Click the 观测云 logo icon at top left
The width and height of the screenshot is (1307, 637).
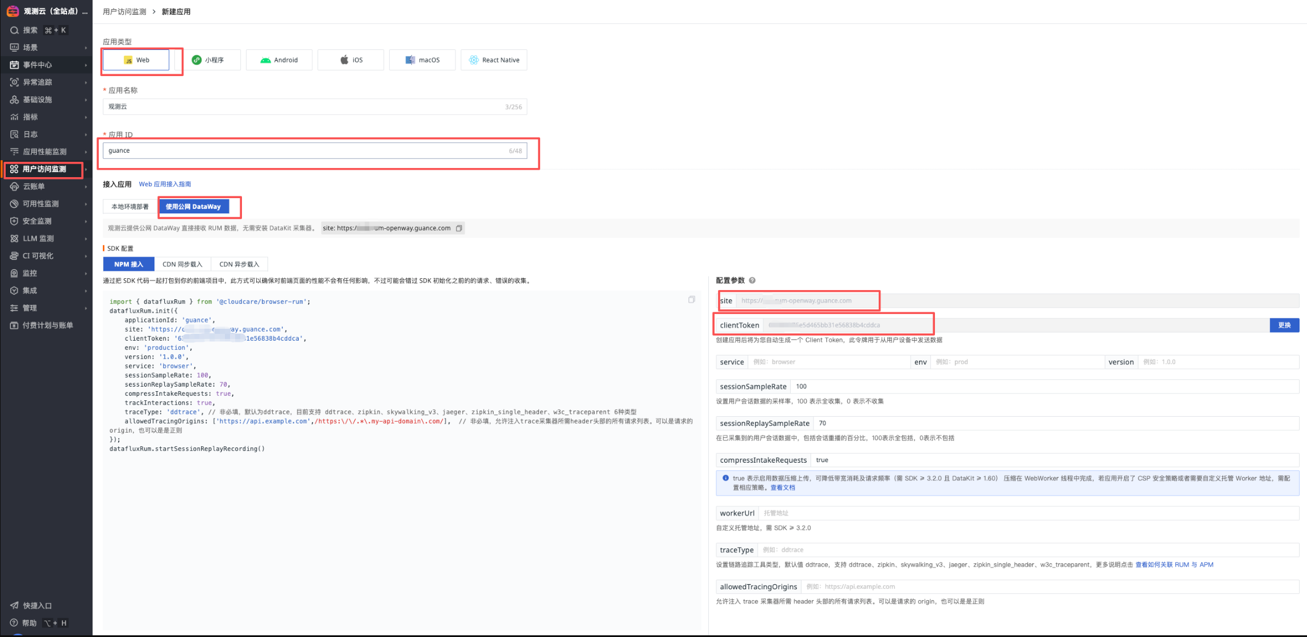tap(12, 11)
